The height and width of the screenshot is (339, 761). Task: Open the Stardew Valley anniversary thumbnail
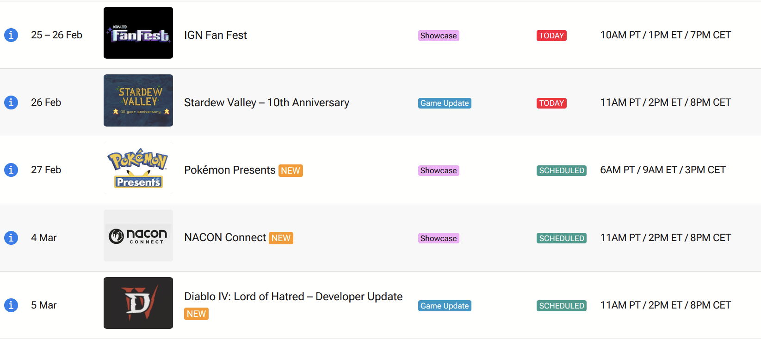138,101
